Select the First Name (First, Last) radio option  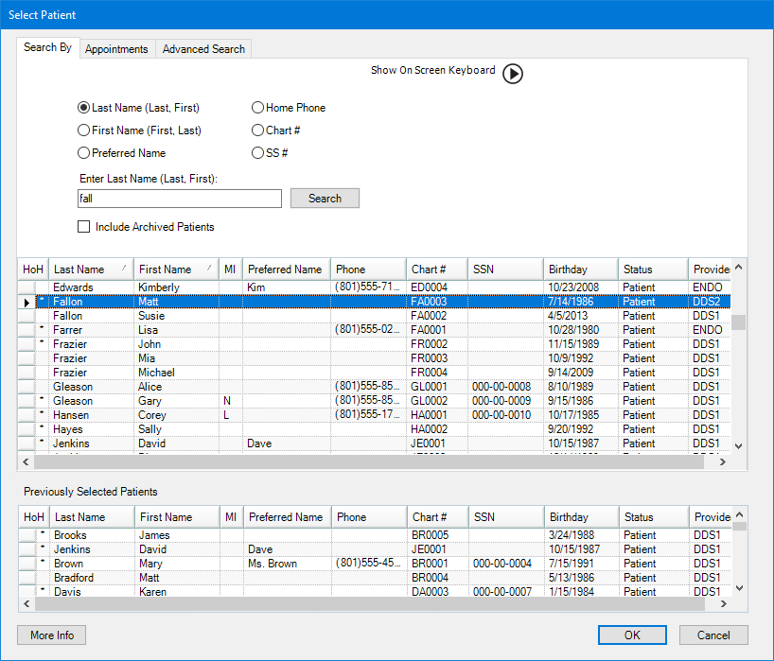click(x=84, y=130)
